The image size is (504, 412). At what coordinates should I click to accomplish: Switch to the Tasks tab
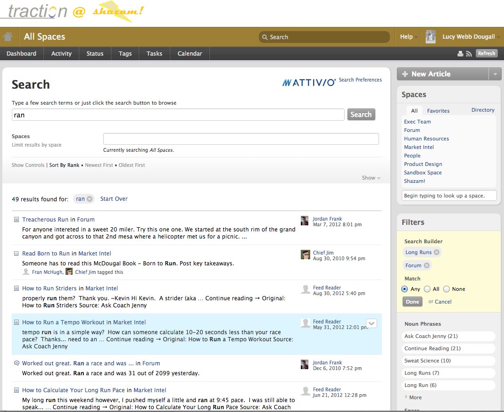[x=154, y=54]
